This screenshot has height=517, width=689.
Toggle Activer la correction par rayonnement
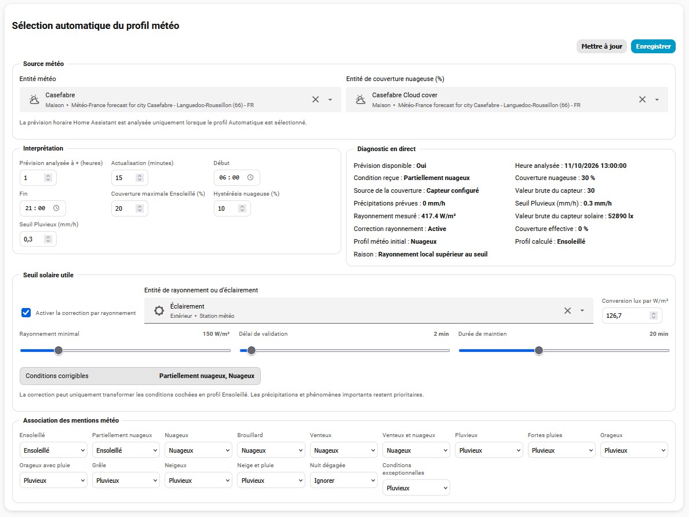(x=26, y=313)
